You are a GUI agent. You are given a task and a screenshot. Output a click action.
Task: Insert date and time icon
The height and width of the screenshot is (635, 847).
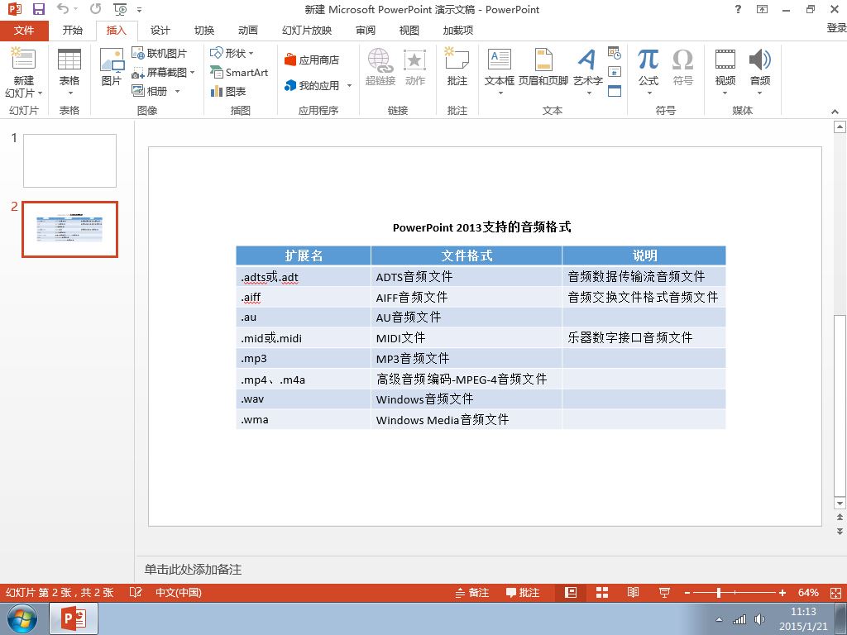[615, 53]
